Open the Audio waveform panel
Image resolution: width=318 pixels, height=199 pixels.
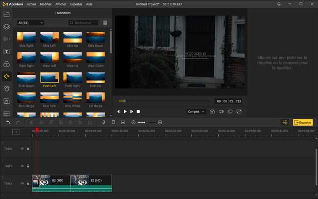coord(6,39)
